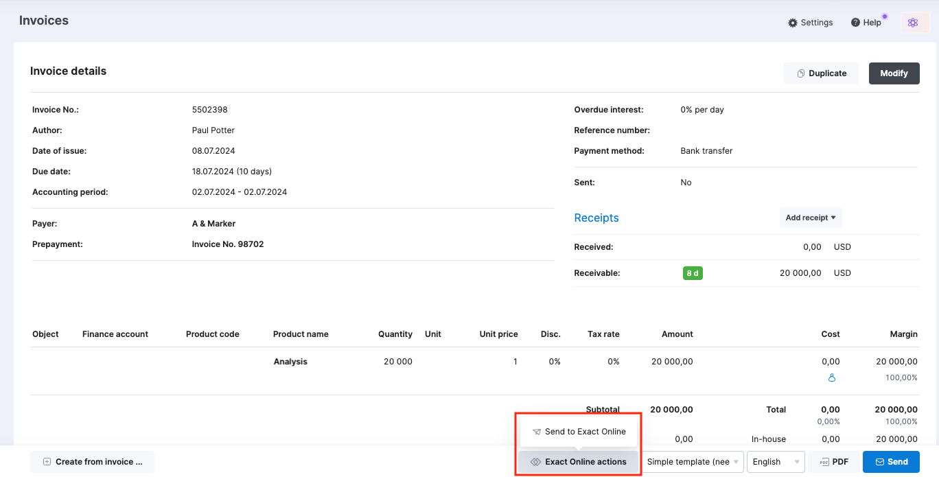Viewport: 939px width, 477px height.
Task: Click the Object column header
Action: (45, 334)
